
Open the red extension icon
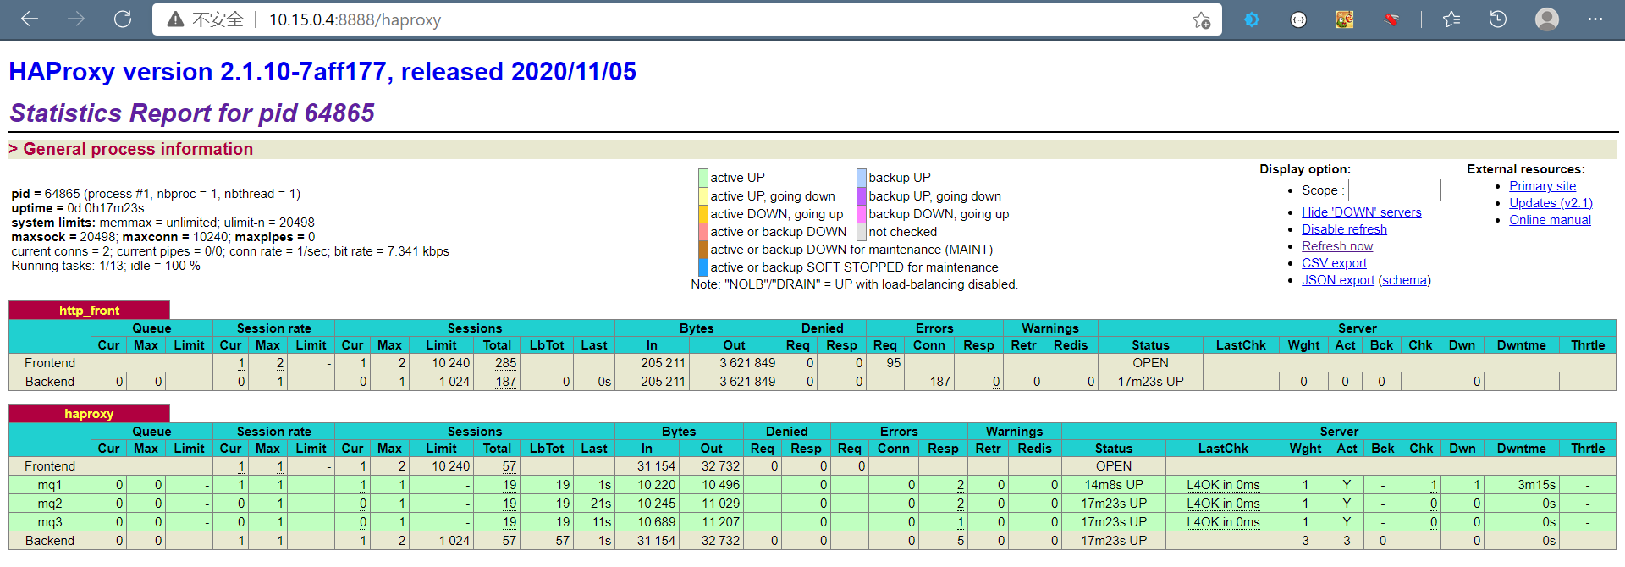[x=1391, y=19]
